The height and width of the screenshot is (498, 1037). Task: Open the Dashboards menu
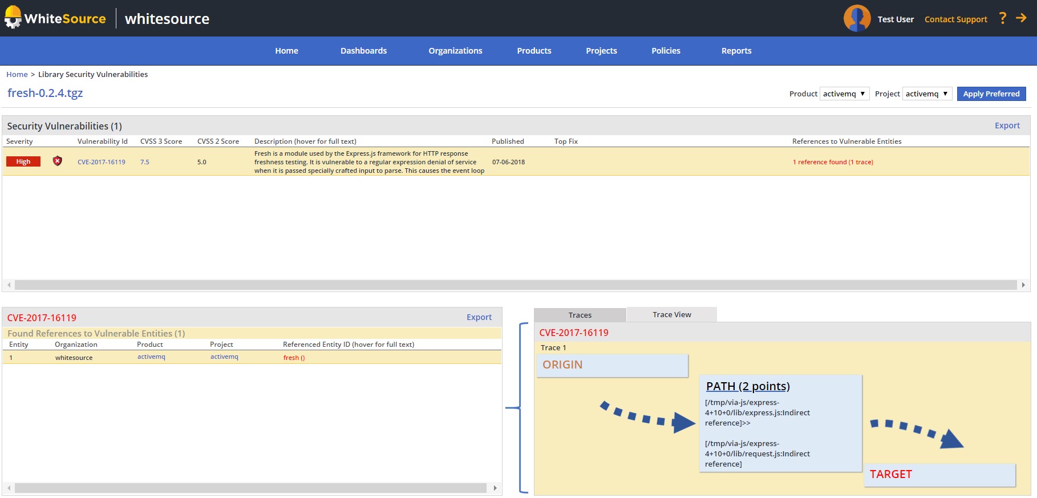tap(363, 51)
